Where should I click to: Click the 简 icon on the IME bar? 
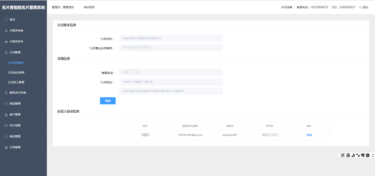(363, 155)
